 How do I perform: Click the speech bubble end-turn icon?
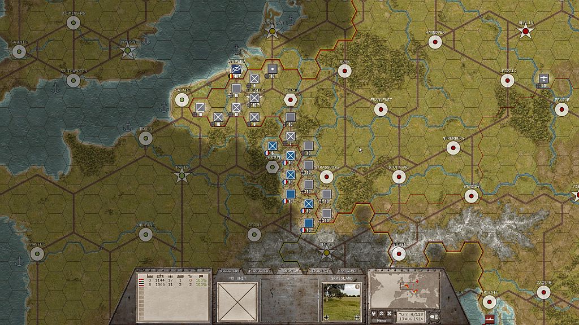pos(434,317)
